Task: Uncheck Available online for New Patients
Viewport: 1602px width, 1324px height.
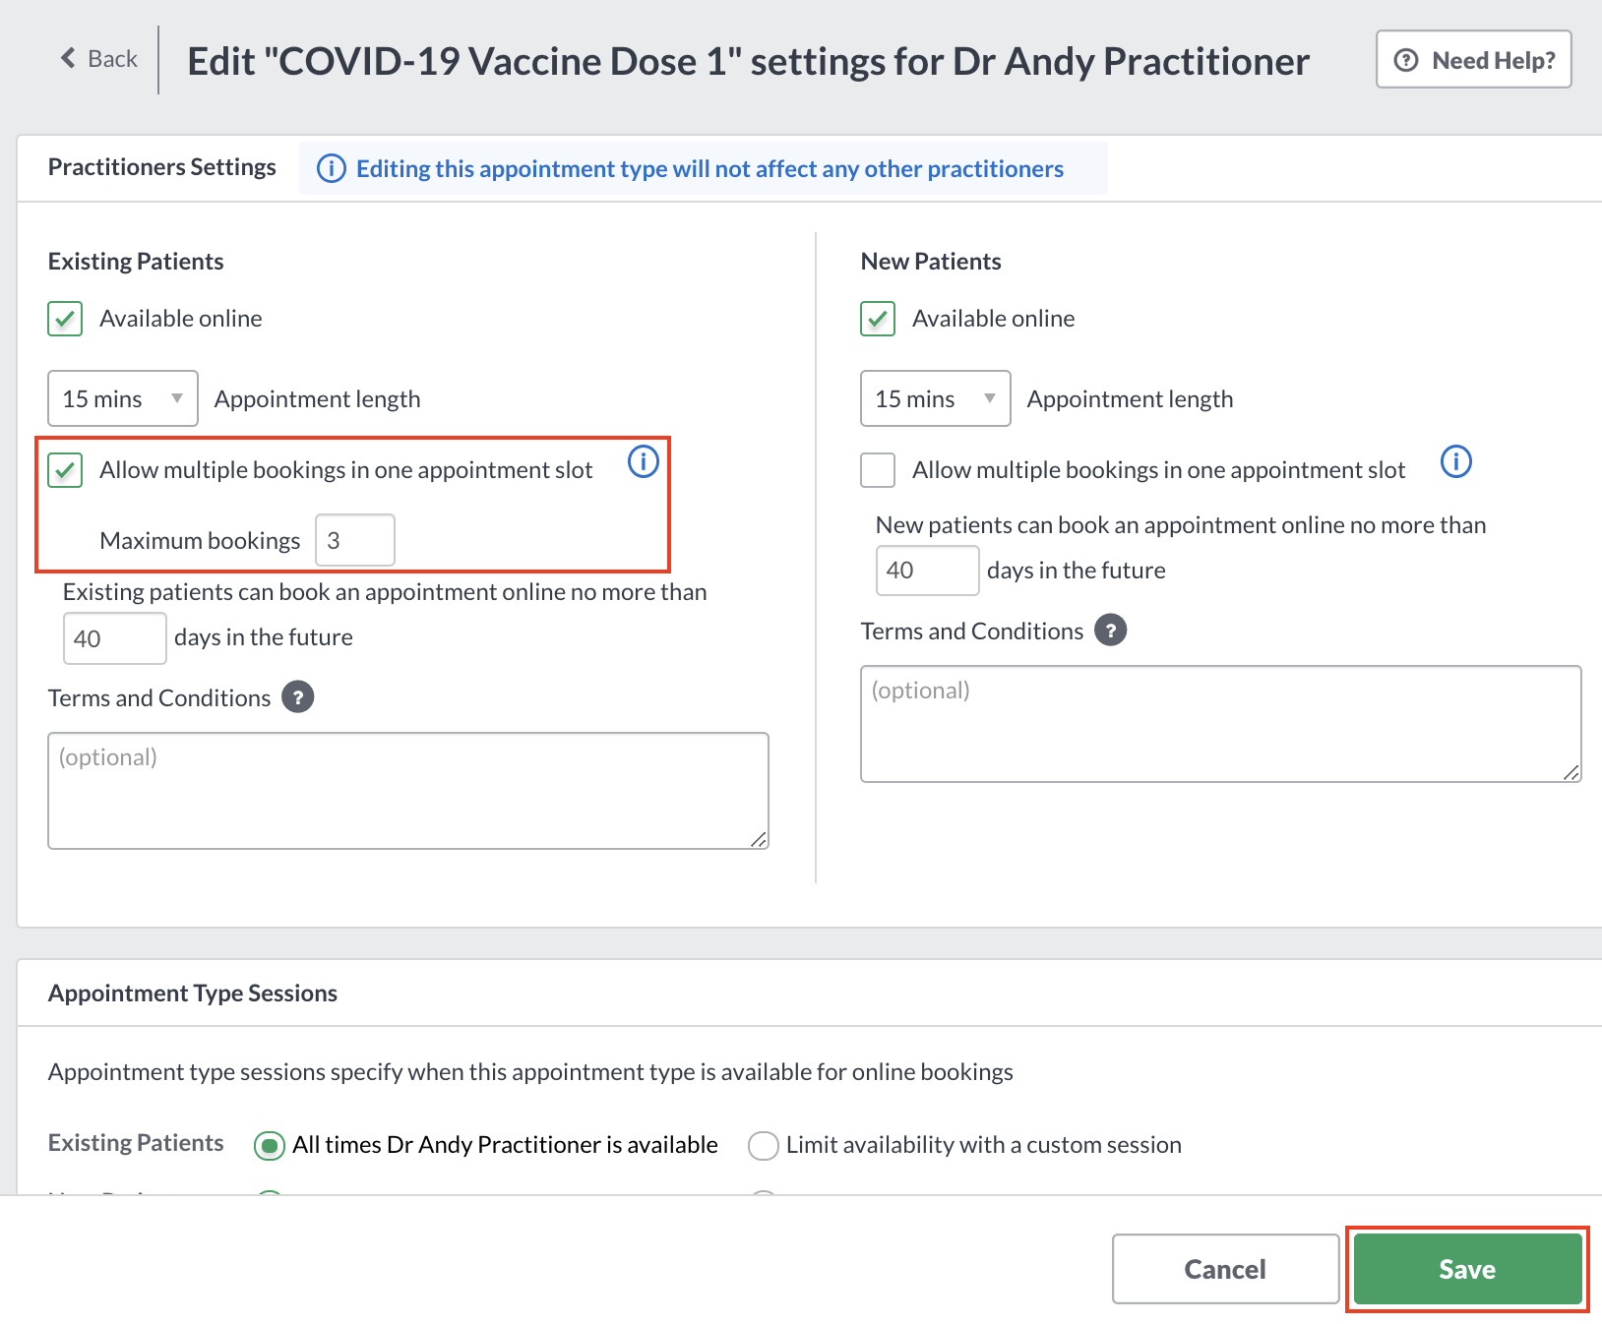Action: (878, 319)
